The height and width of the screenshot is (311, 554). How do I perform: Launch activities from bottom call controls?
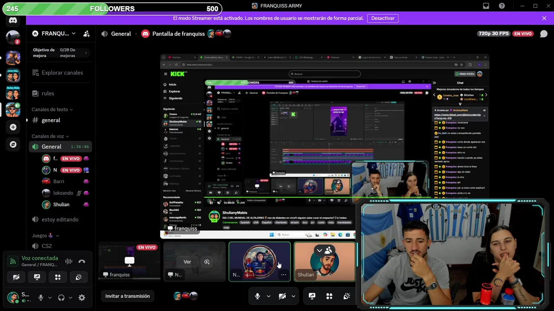pos(329,296)
